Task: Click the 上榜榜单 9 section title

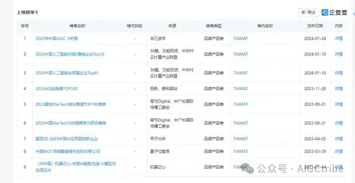Action: coord(27,12)
